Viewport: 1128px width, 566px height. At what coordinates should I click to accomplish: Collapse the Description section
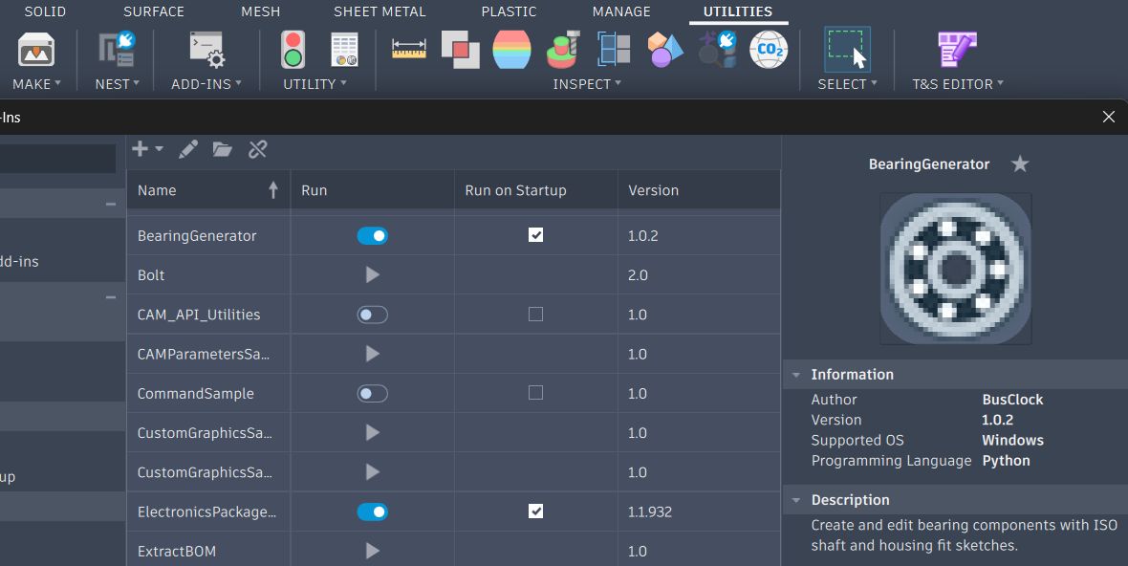796,500
